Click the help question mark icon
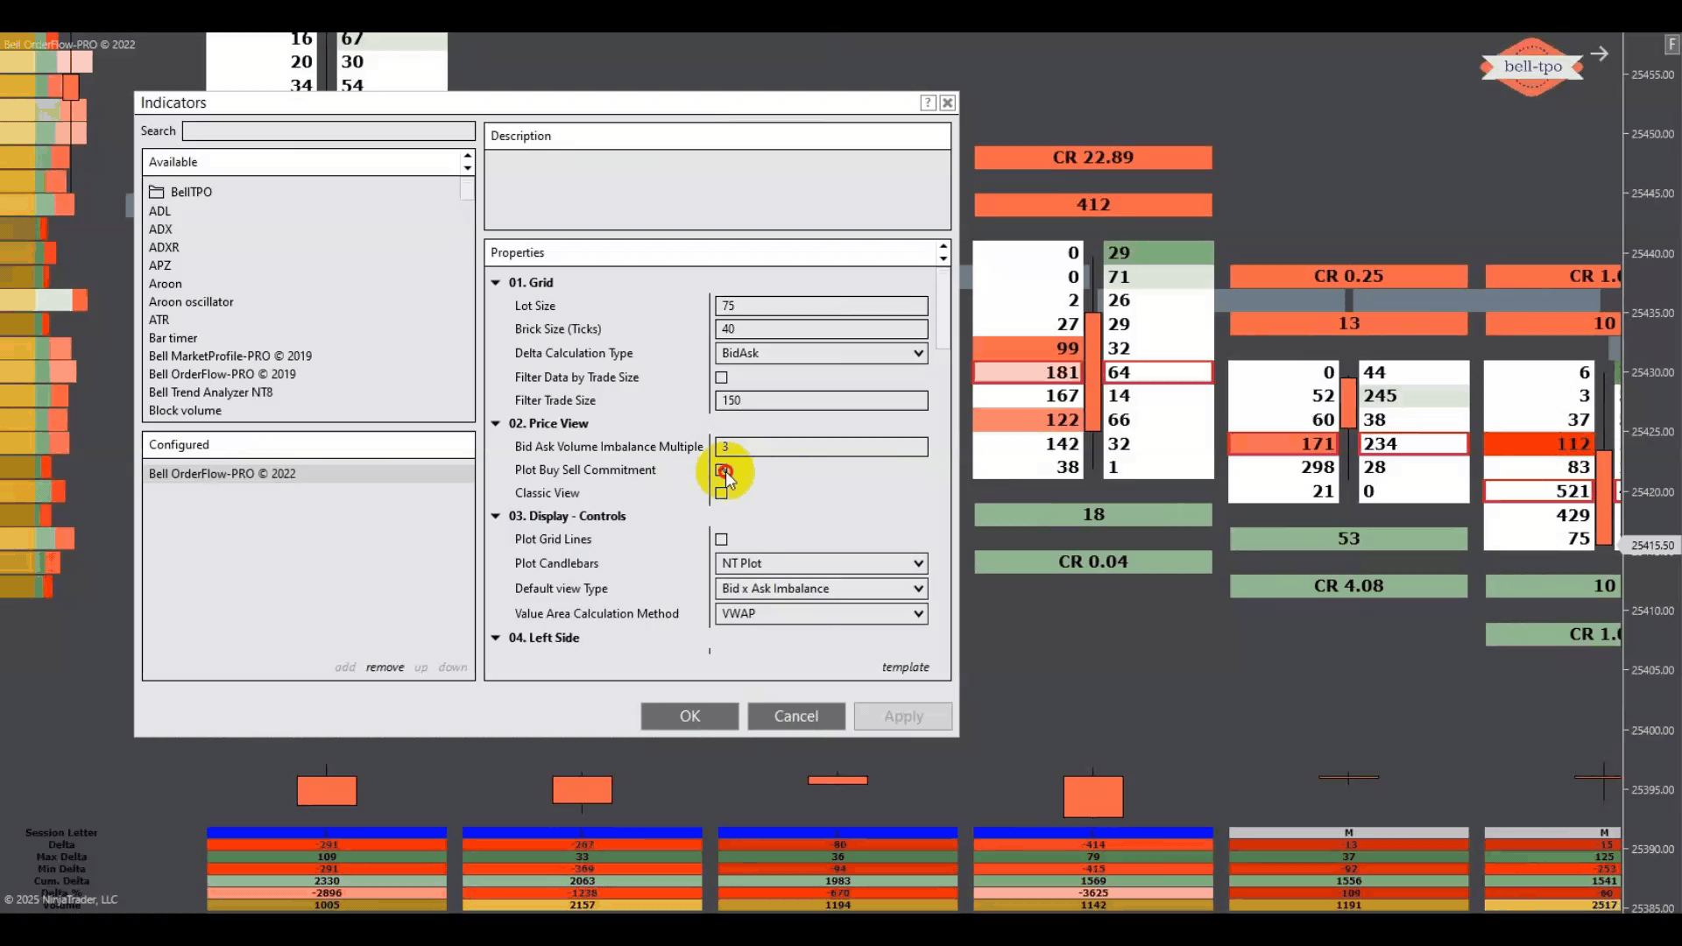 coord(928,102)
